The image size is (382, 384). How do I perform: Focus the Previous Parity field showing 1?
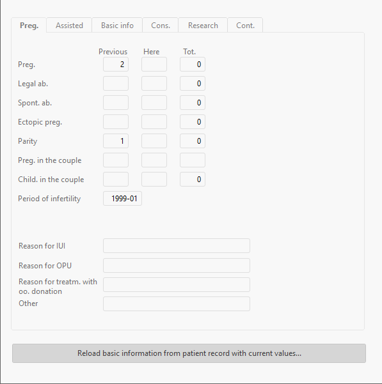coord(116,141)
